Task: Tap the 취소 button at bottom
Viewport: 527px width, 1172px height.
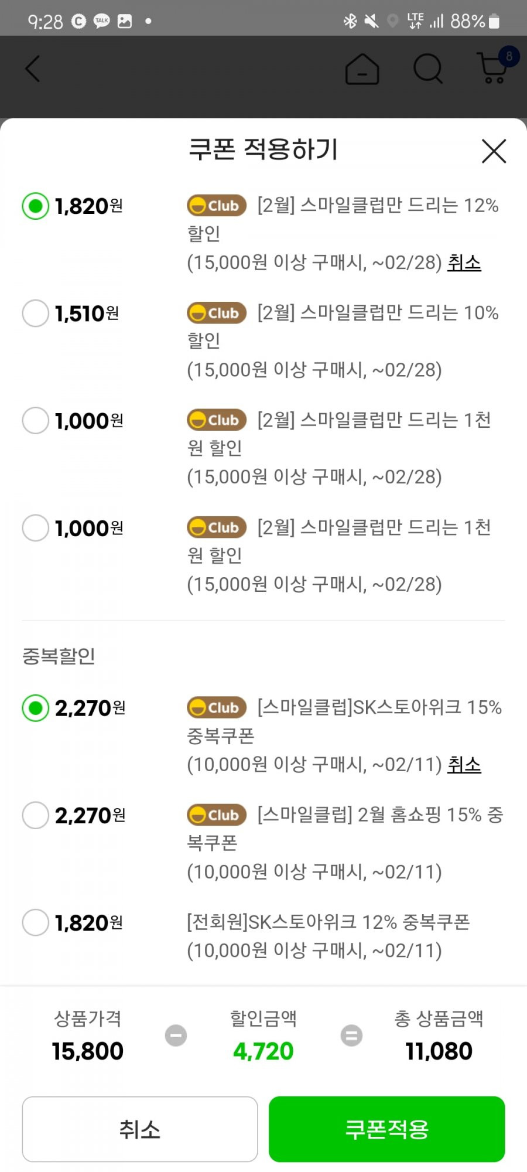Action: pyautogui.click(x=140, y=1129)
